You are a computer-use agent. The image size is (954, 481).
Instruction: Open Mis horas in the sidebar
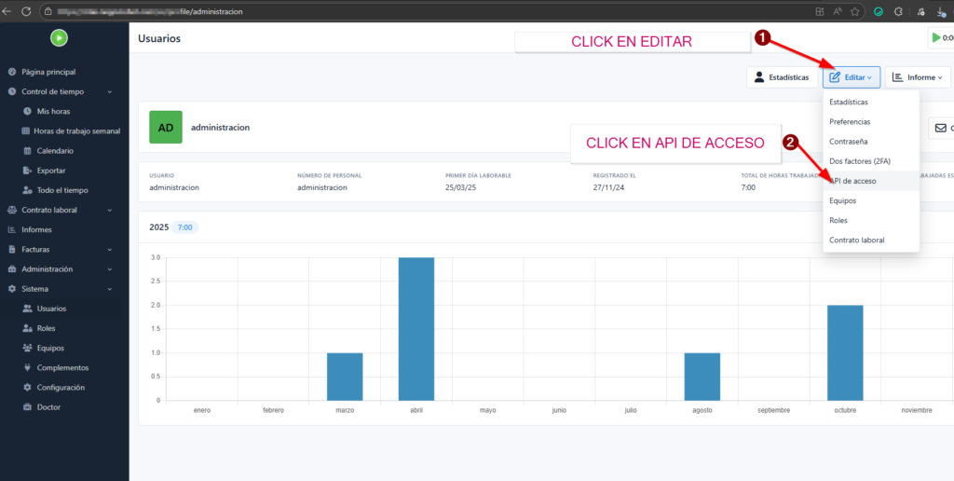53,111
